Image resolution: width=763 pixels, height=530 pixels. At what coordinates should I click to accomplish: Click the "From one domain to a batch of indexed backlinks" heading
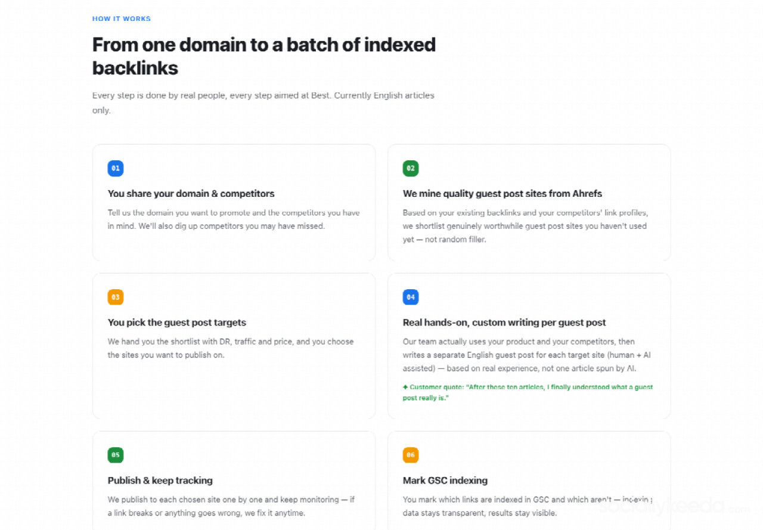tap(264, 56)
